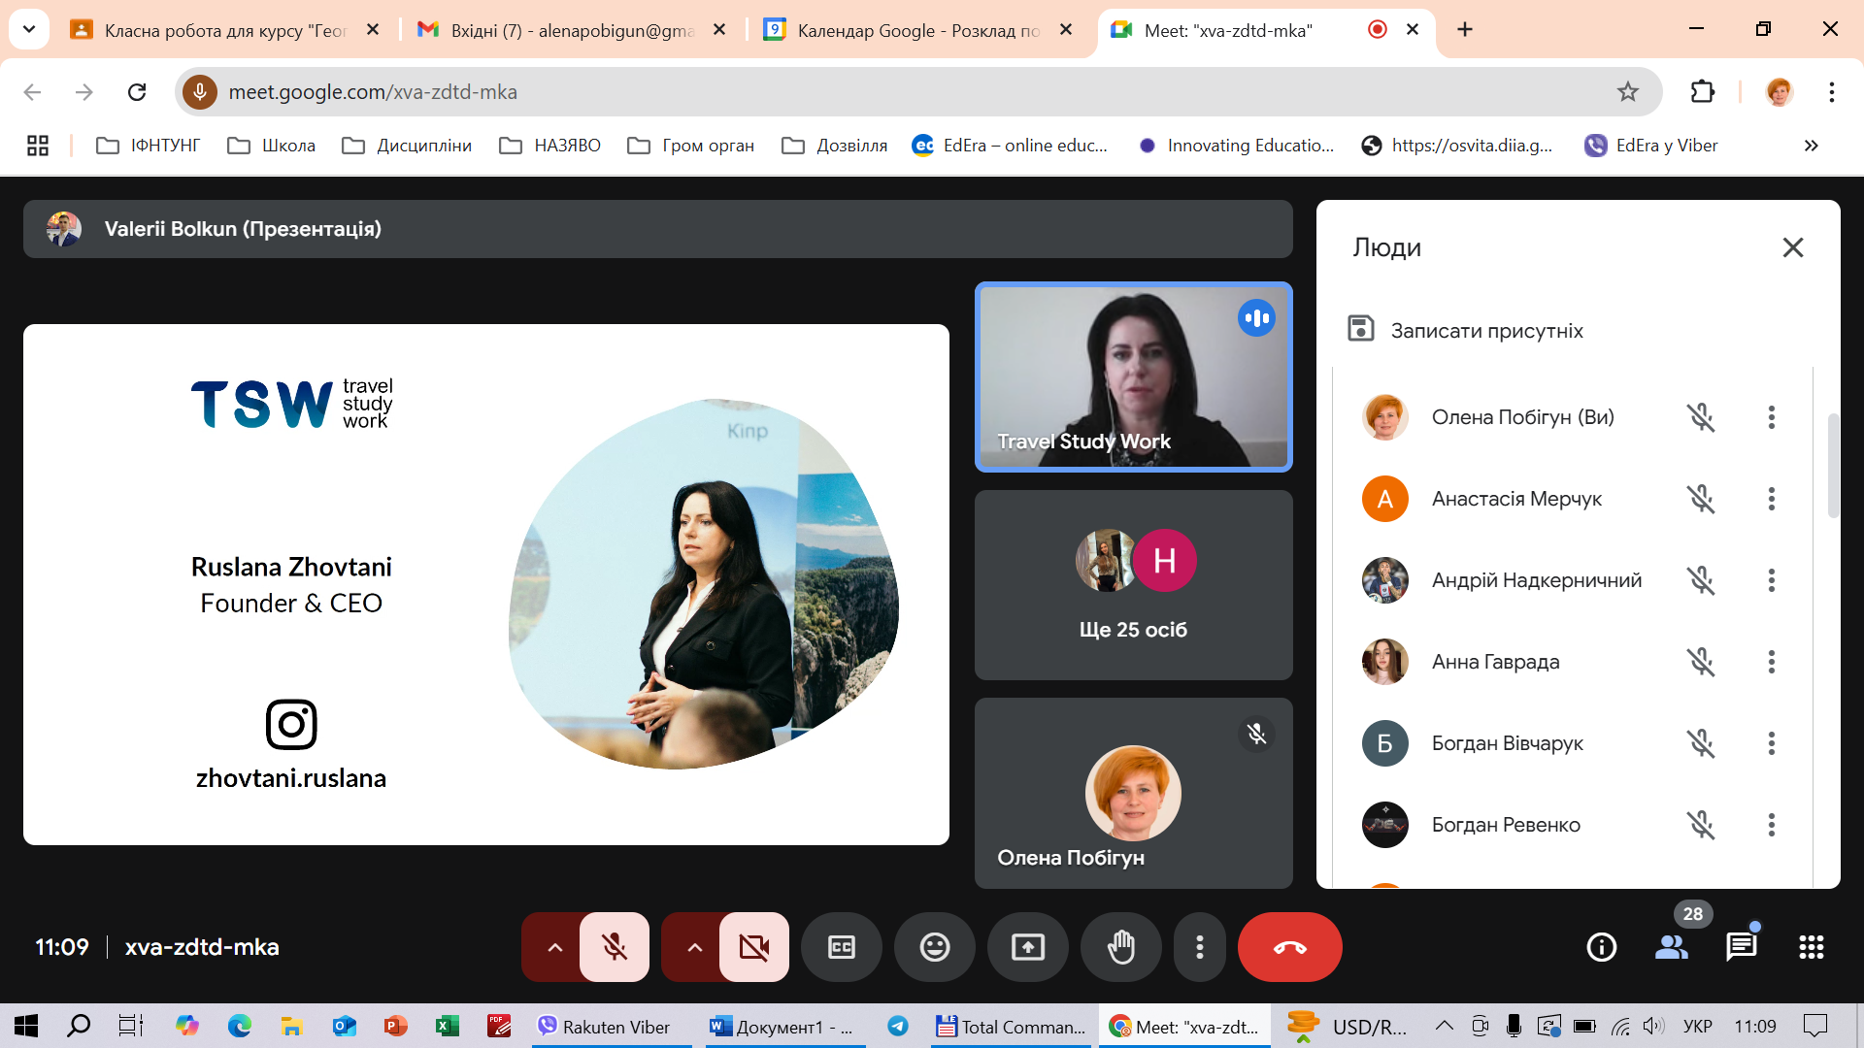Open the chat messages panel
The width and height of the screenshot is (1864, 1048).
pyautogui.click(x=1742, y=947)
